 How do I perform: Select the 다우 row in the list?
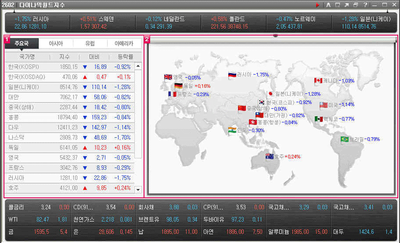[70, 127]
